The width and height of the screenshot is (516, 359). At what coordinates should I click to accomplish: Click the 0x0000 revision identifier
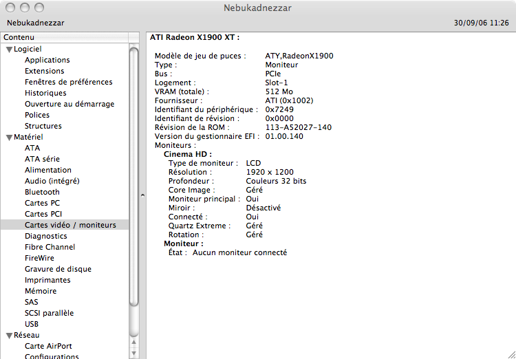(x=279, y=118)
